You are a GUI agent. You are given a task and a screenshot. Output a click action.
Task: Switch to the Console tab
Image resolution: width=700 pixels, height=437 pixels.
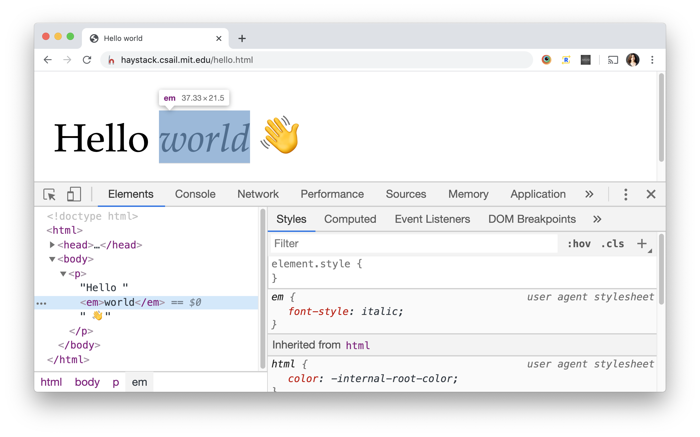tap(195, 194)
